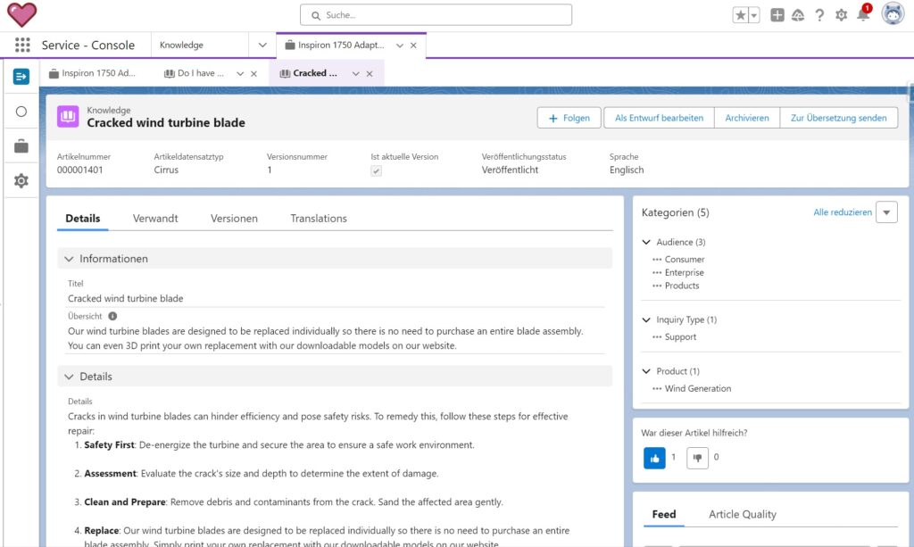Click the help question mark icon
This screenshot has width=914, height=547.
click(x=819, y=15)
